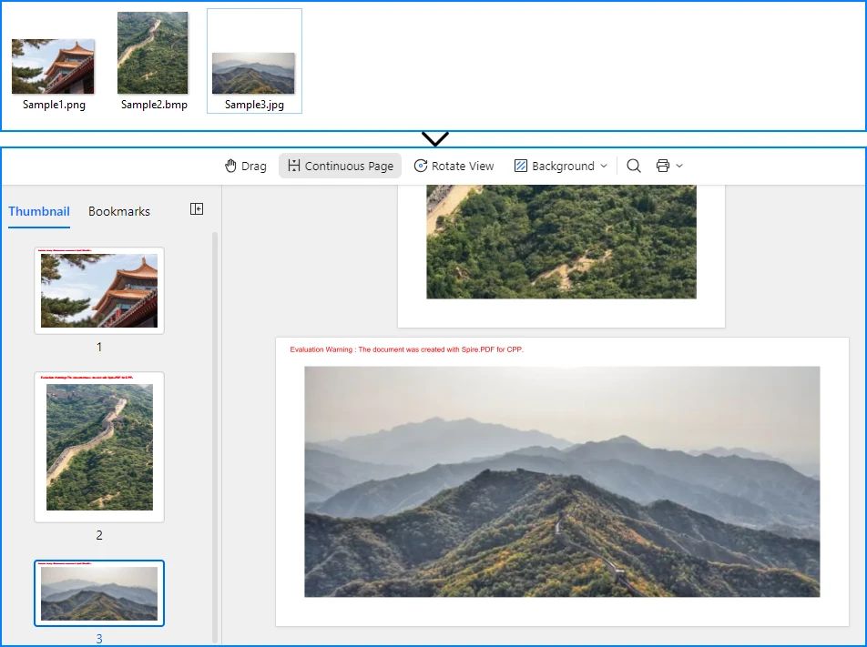Viewport: 867px width, 647px height.
Task: Open the Sample2.bmp file thumbnail
Action: pyautogui.click(x=152, y=52)
